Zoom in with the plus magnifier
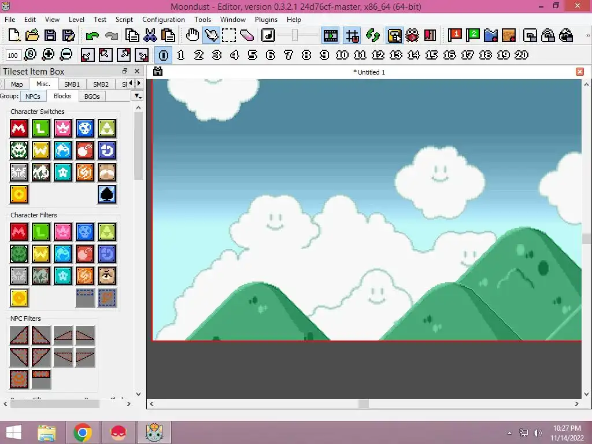The height and width of the screenshot is (444, 592). tap(48, 55)
